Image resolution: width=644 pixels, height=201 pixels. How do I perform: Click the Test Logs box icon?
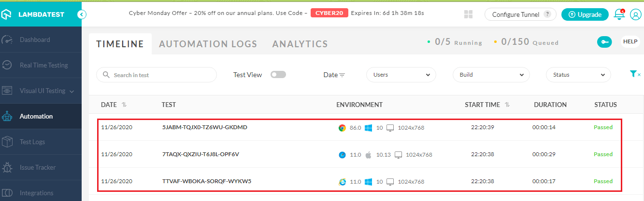click(x=7, y=142)
